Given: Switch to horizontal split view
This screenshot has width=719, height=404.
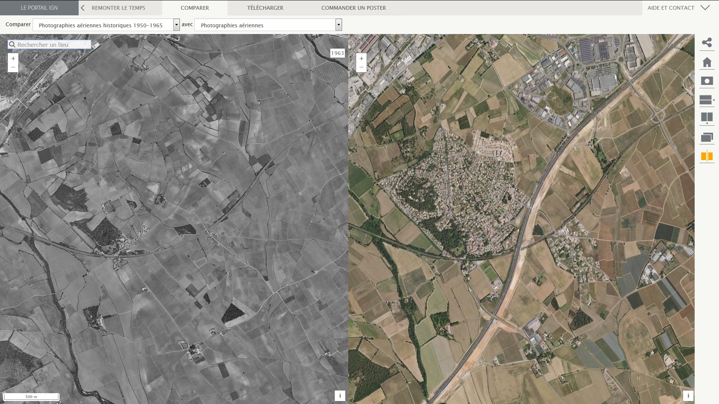Looking at the screenshot, I should (x=706, y=100).
